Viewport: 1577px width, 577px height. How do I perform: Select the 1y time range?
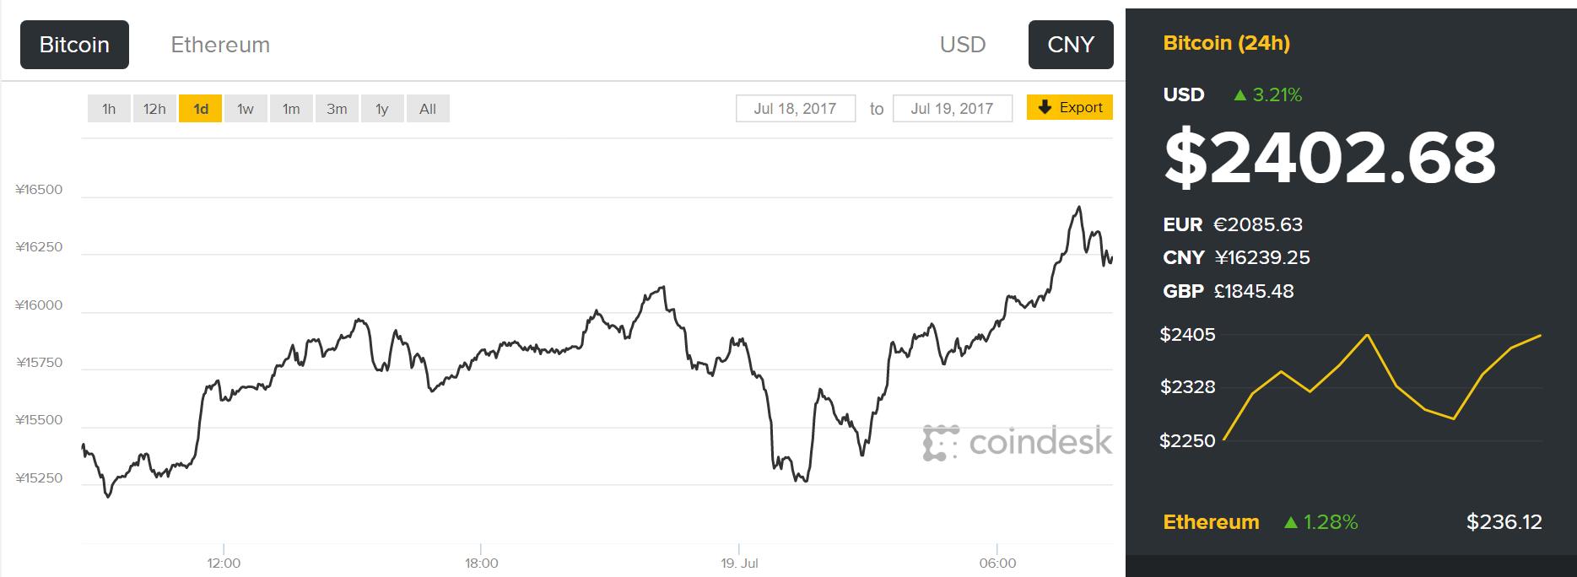tap(382, 109)
